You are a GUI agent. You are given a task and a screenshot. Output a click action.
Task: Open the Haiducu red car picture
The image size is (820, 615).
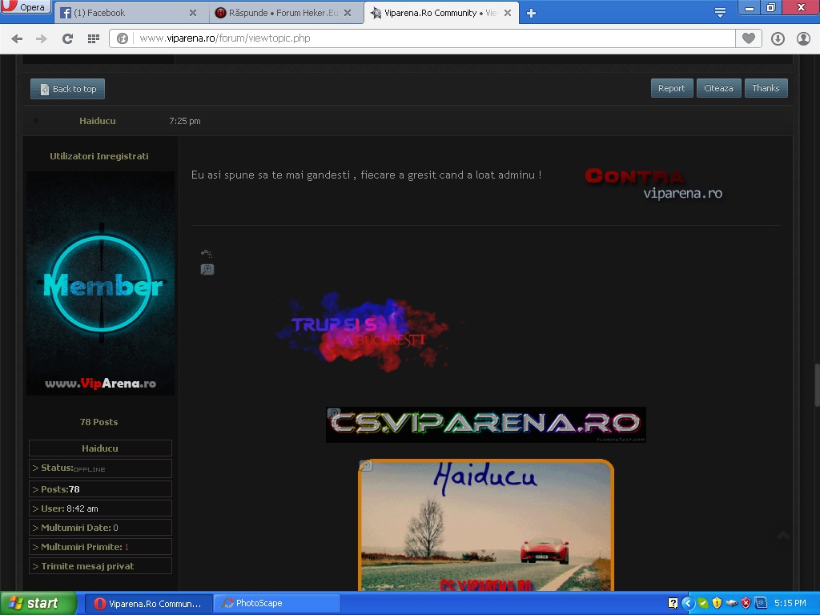(x=486, y=525)
